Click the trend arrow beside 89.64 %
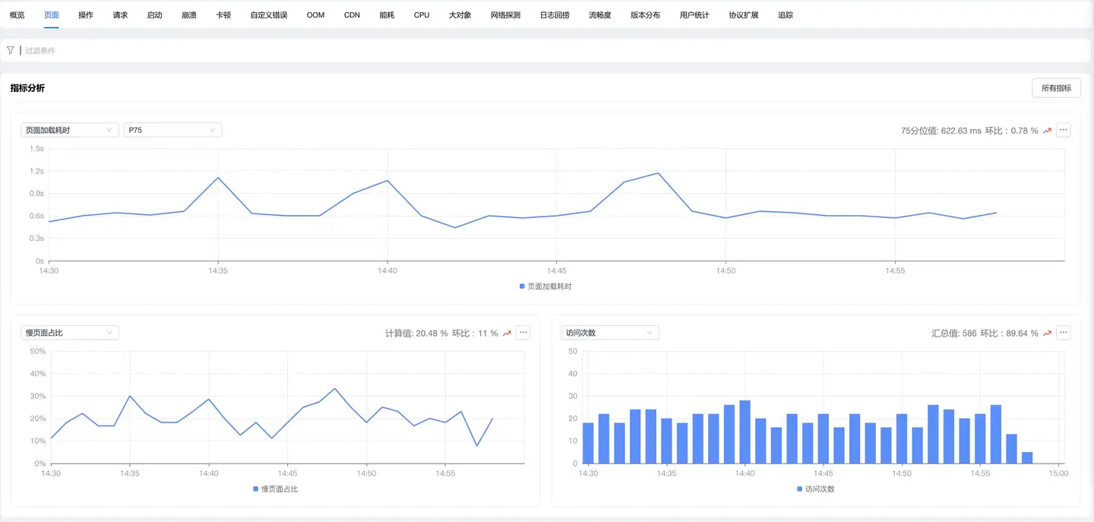This screenshot has width=1094, height=522. click(1047, 333)
